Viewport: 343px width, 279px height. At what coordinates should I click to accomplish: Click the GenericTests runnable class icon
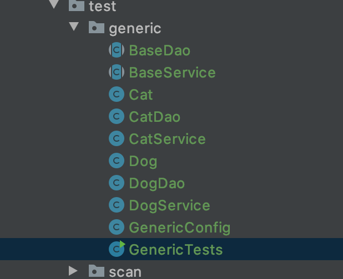[x=117, y=249]
